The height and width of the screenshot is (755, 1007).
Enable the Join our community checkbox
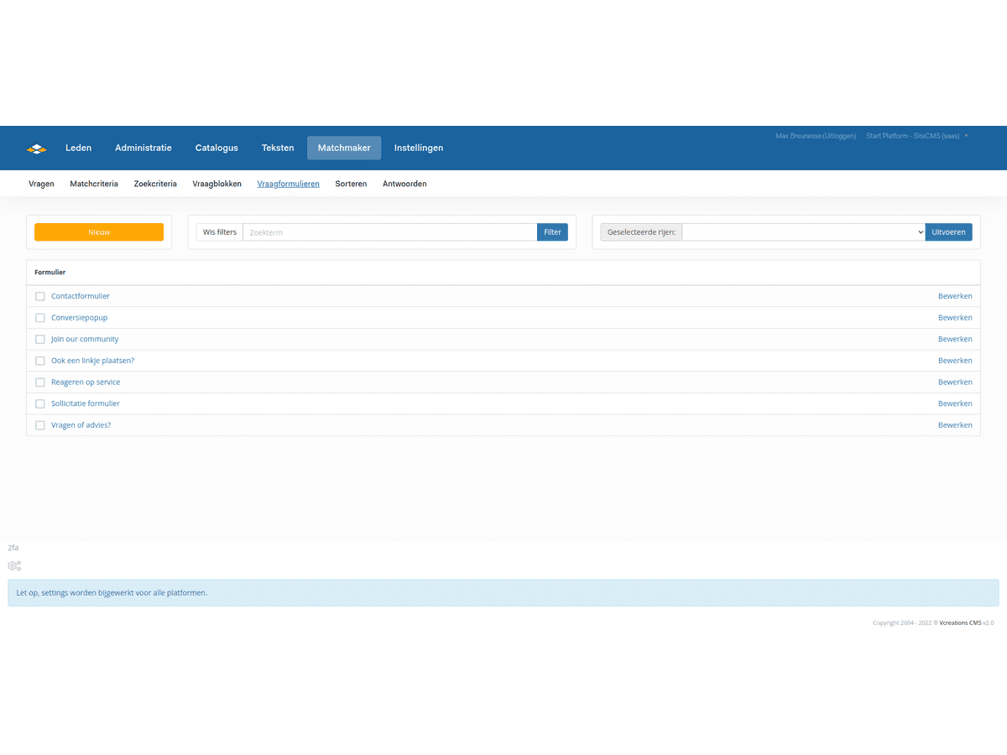40,340
